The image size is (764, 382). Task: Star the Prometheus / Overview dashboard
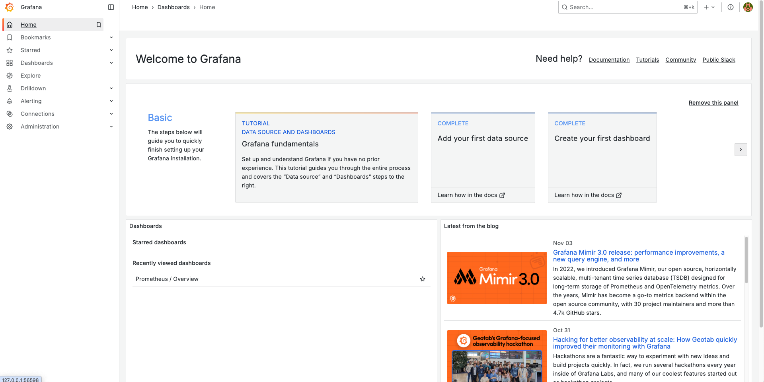coord(423,279)
